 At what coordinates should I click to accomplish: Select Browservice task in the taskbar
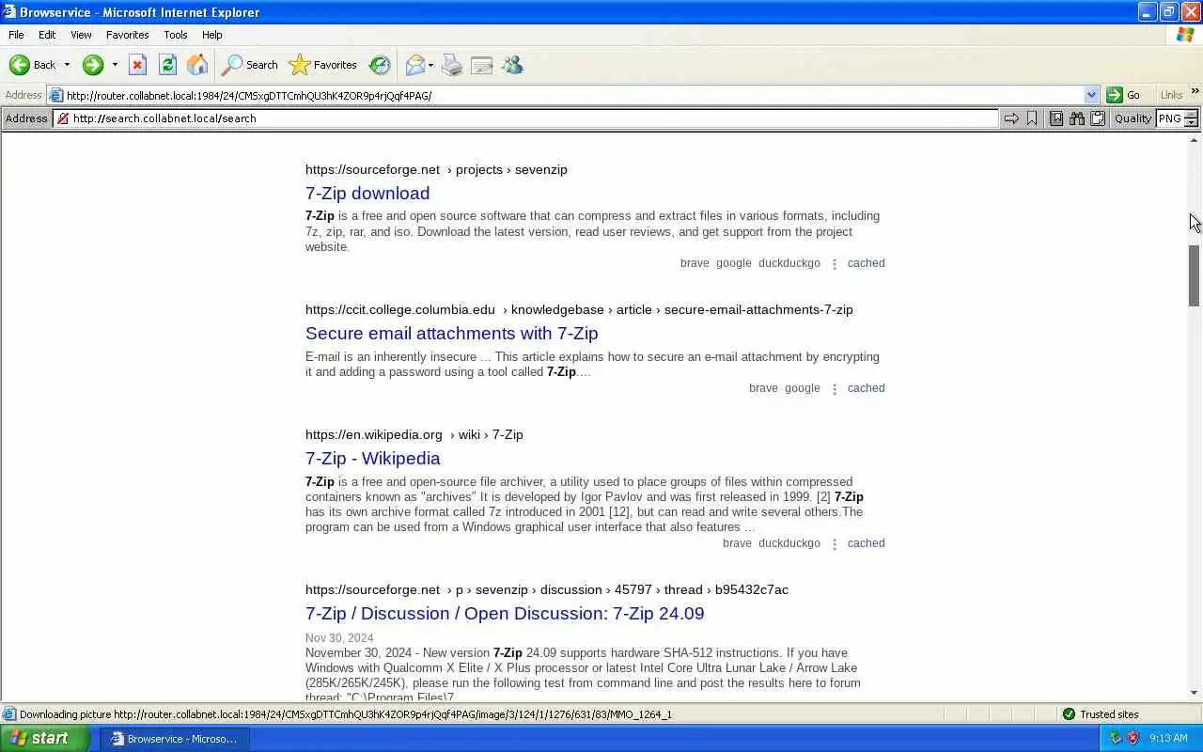pos(175,739)
